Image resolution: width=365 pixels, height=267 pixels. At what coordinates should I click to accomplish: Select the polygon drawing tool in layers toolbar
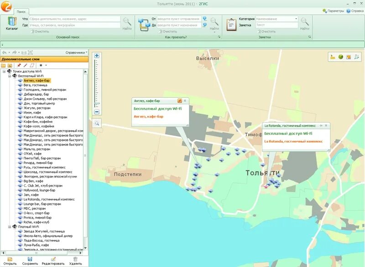(32, 65)
